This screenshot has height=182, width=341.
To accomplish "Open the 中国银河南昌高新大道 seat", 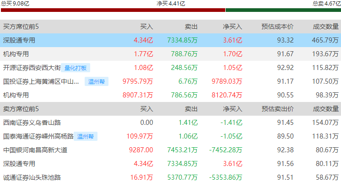I will pyautogui.click(x=35, y=150).
